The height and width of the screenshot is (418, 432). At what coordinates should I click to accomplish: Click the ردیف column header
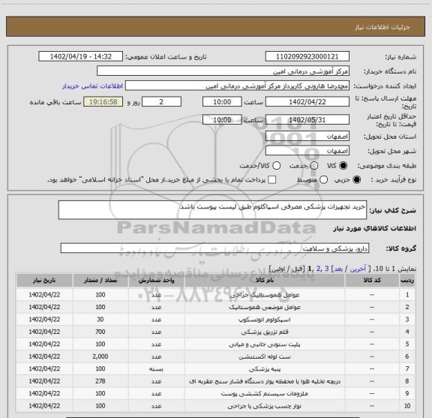[407, 280]
